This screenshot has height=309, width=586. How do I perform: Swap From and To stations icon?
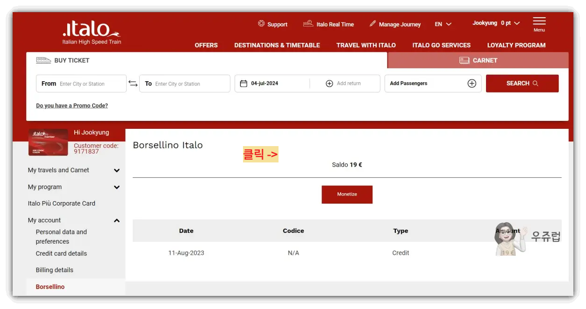coord(133,84)
